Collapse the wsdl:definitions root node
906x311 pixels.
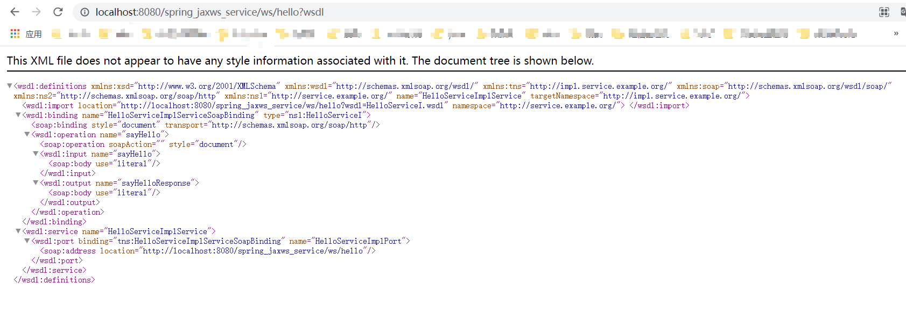click(x=10, y=86)
